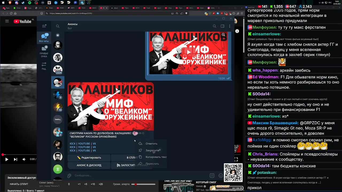Open the green circle avatar chat
Image resolution: width=342 pixels, height=192 pixels.
(58, 169)
